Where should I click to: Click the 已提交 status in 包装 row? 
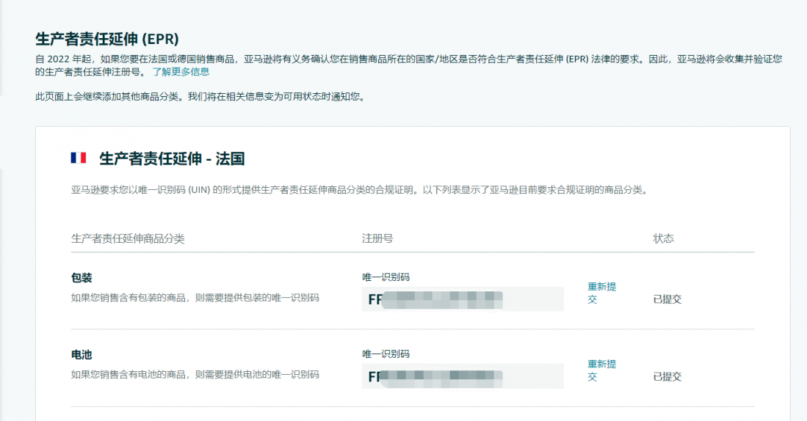click(x=667, y=299)
